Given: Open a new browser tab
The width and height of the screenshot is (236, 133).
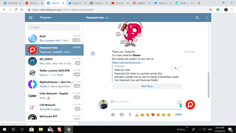Looking at the screenshot, I should tap(199, 3).
